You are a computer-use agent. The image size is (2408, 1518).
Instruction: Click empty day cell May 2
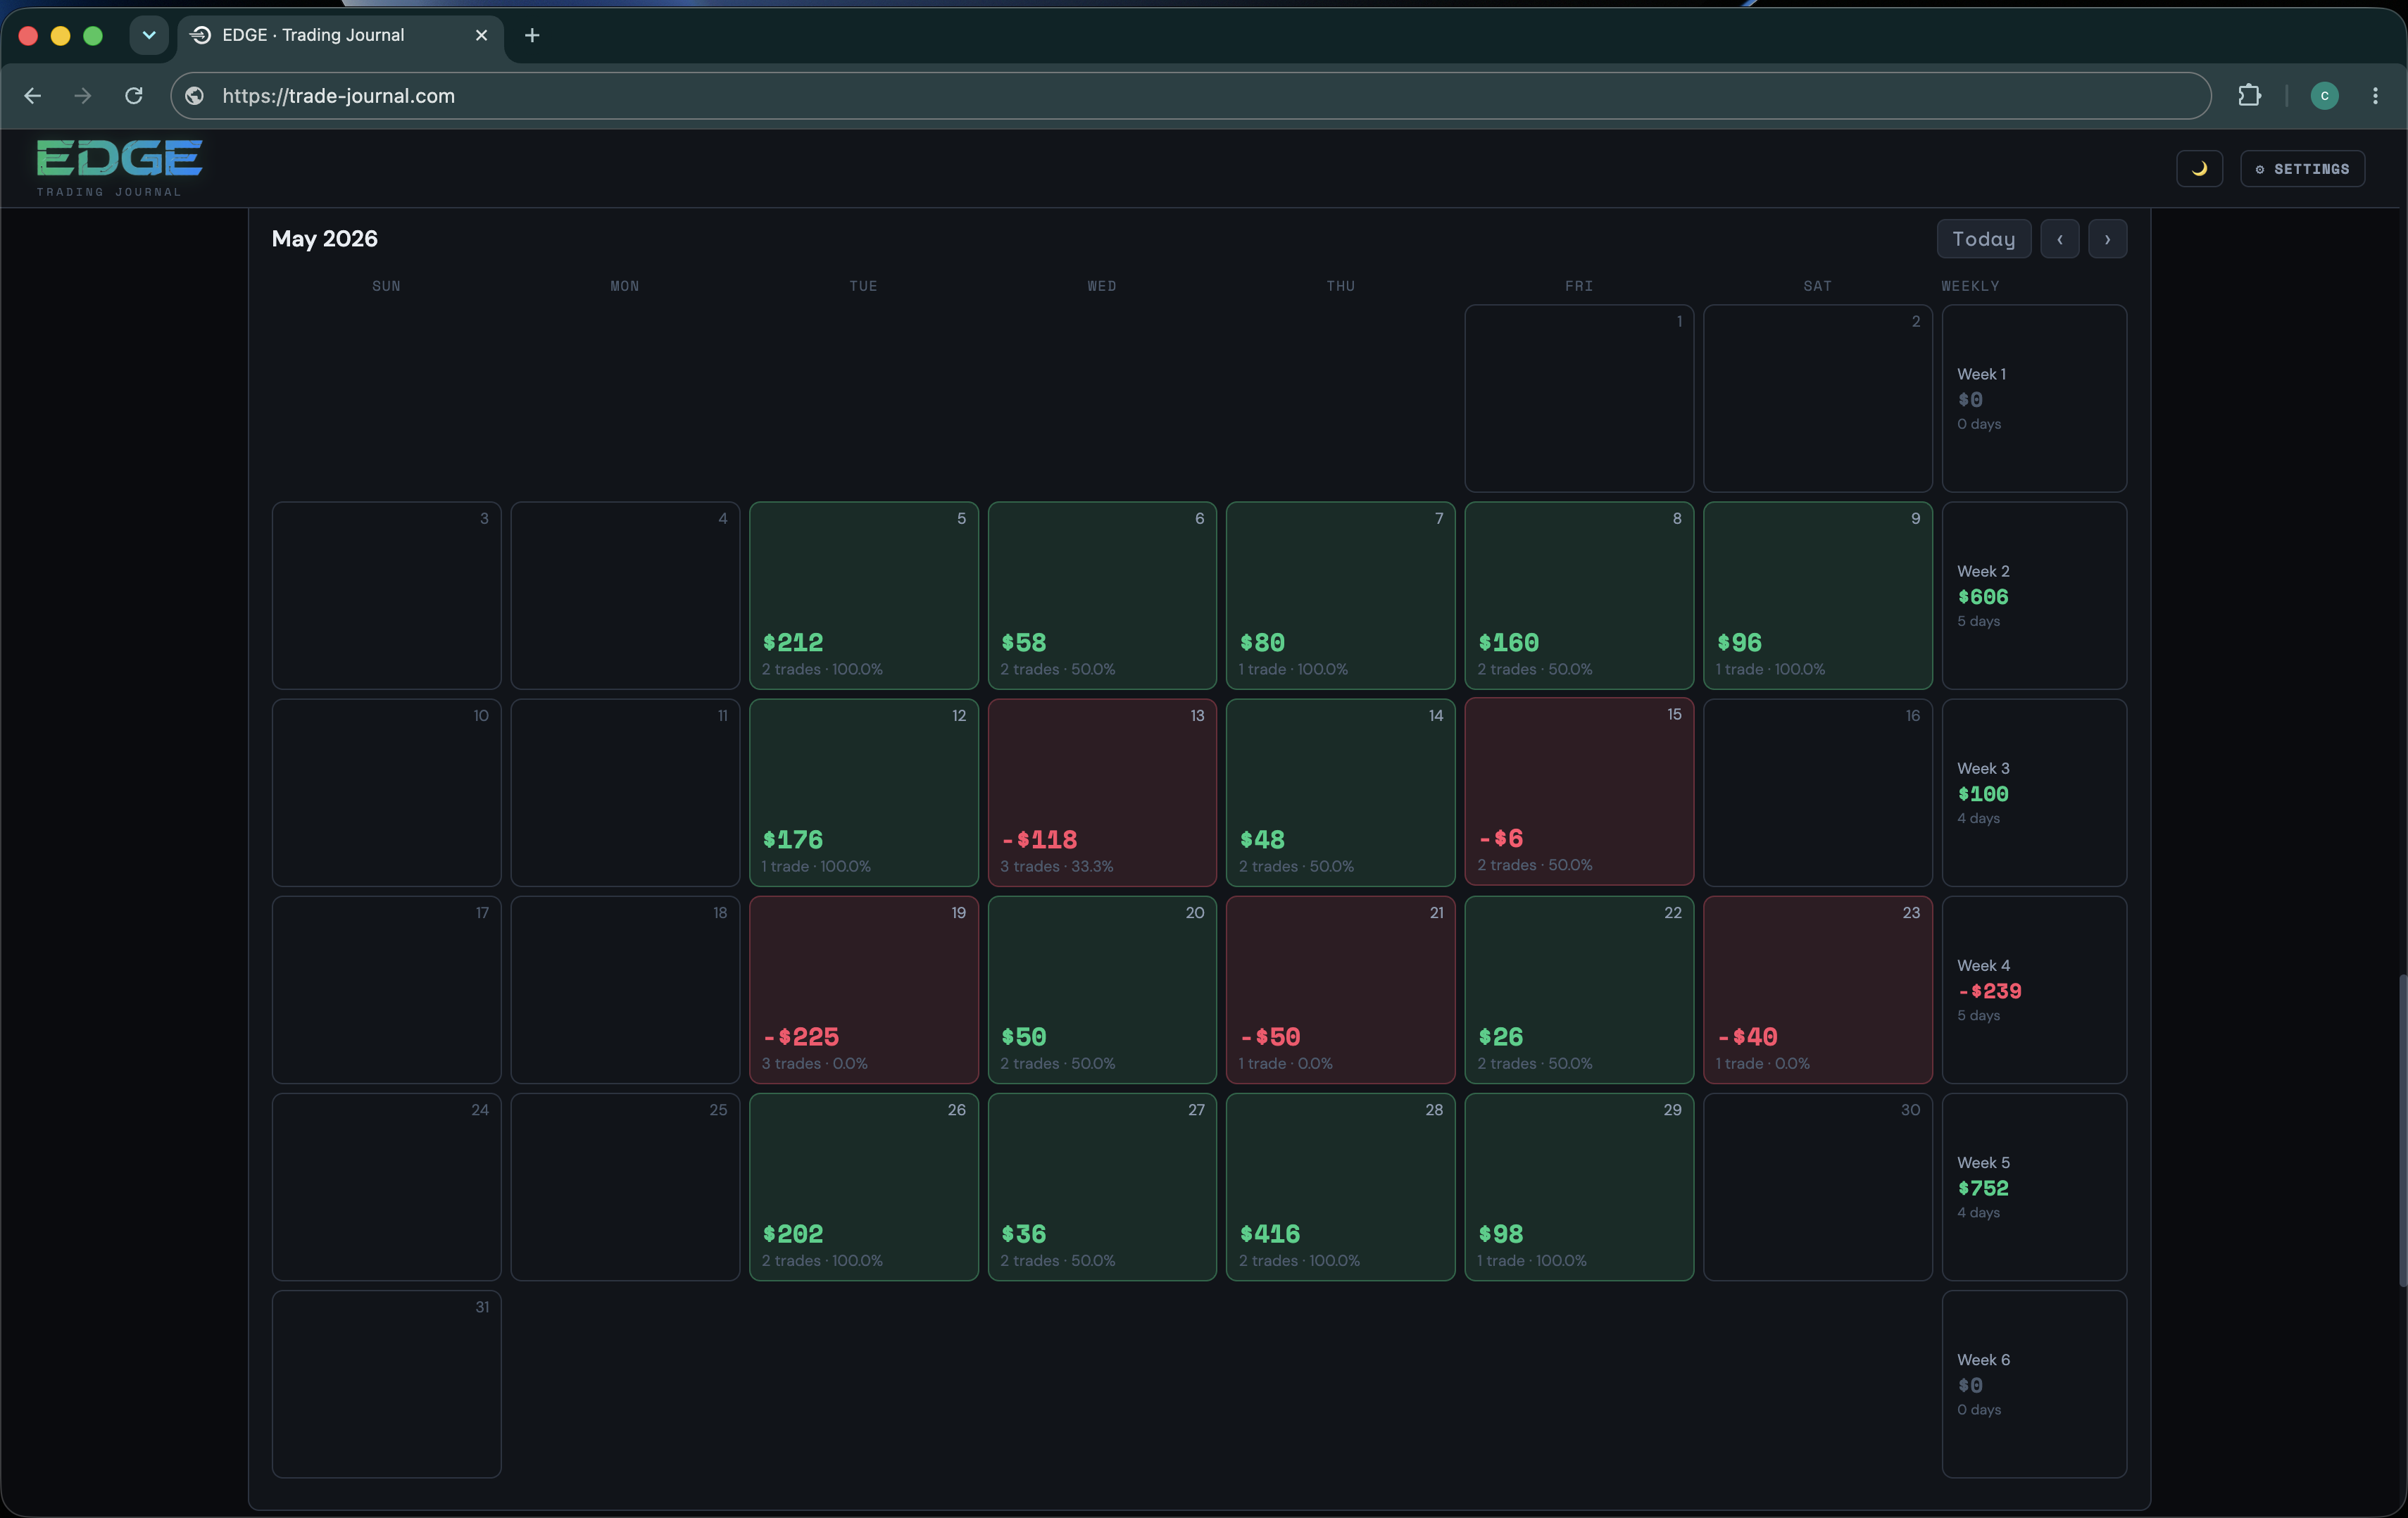(1817, 398)
